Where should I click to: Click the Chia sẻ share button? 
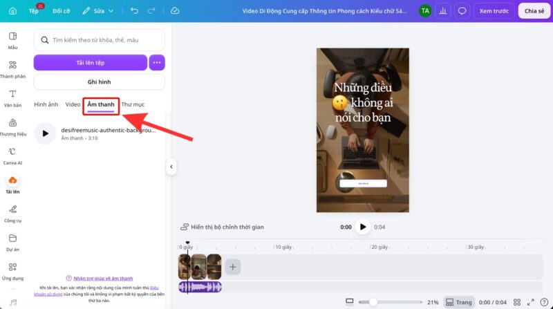[534, 11]
